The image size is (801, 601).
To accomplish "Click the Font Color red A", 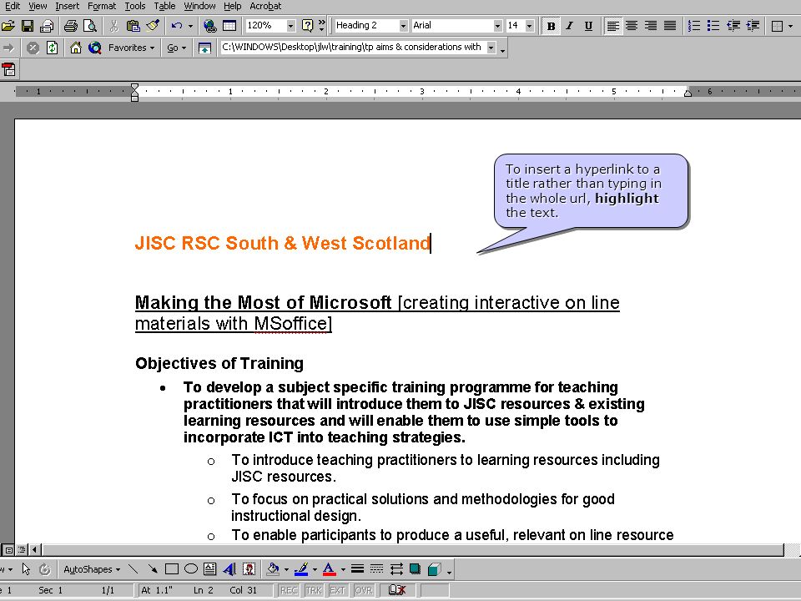I will [330, 568].
